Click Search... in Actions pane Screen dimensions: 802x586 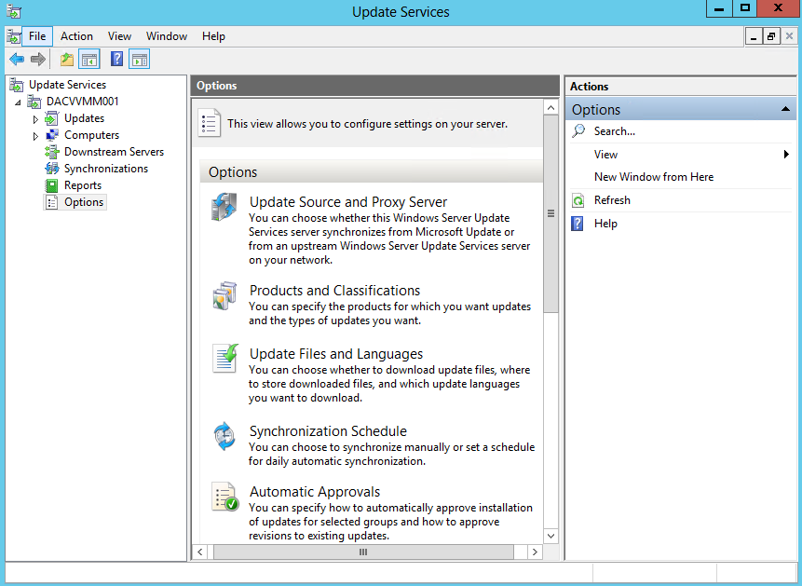click(x=614, y=131)
